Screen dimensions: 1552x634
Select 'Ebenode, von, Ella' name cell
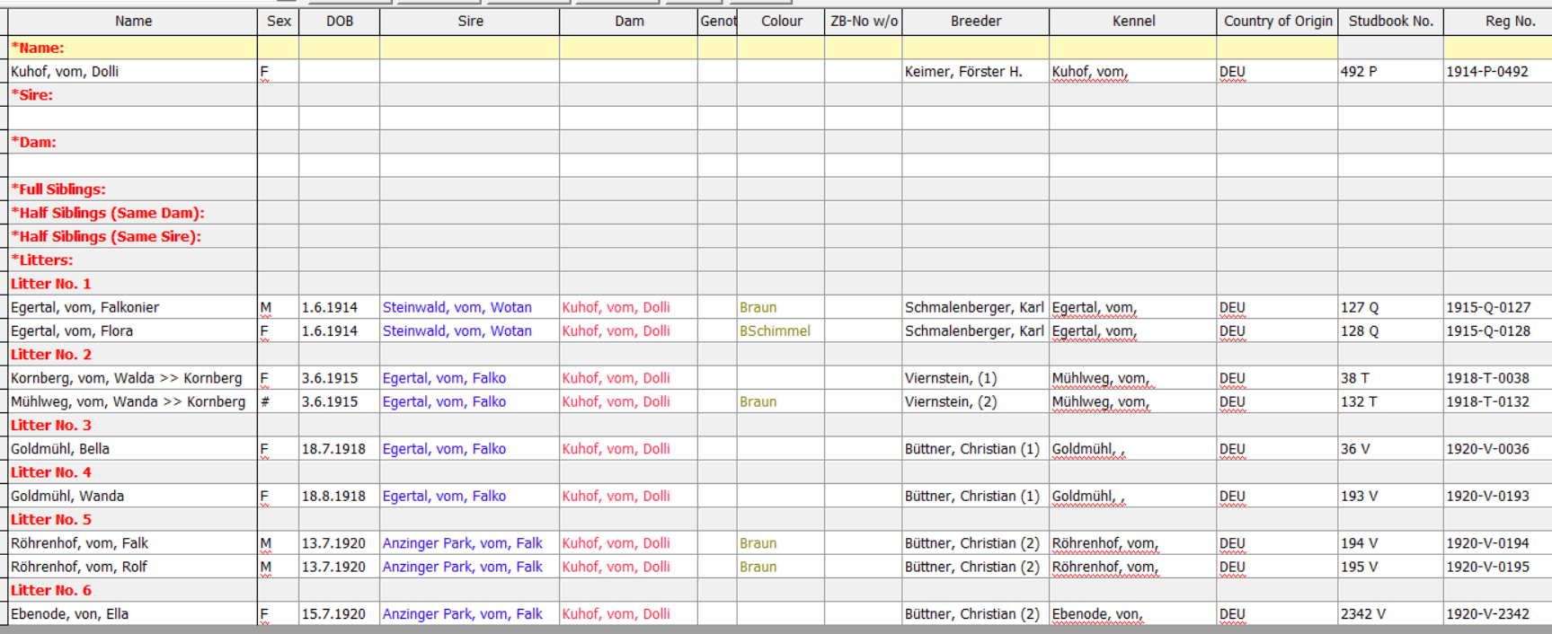133,614
